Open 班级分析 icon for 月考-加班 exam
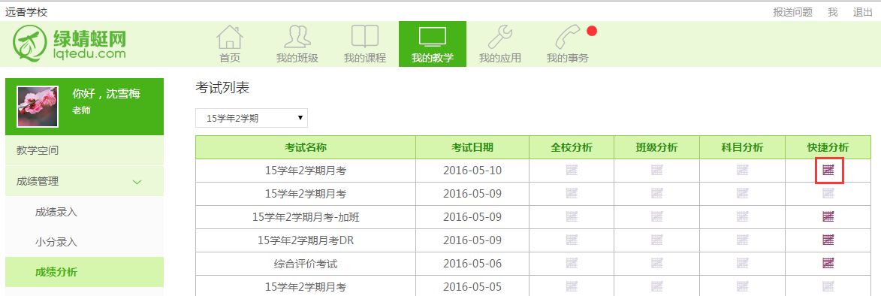The width and height of the screenshot is (881, 296). [657, 217]
